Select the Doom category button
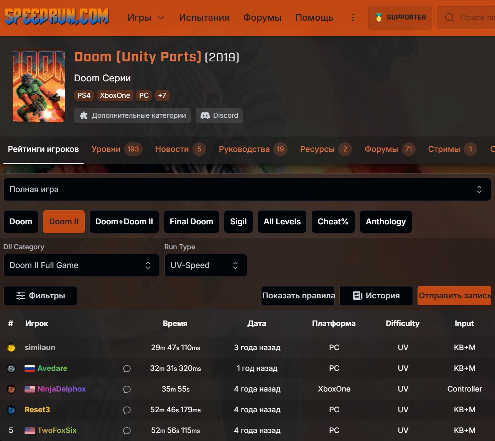This screenshot has width=495, height=441. tap(21, 222)
